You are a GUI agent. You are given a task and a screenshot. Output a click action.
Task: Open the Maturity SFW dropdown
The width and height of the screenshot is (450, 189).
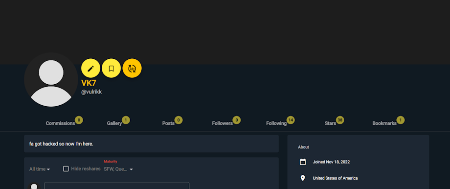coord(118,169)
